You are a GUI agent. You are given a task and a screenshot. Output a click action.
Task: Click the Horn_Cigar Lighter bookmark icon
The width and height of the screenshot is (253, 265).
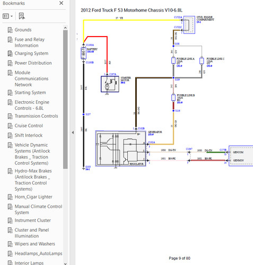point(10,197)
